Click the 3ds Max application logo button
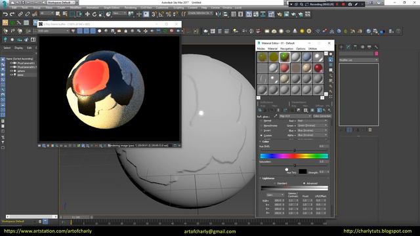 coord(4,4)
